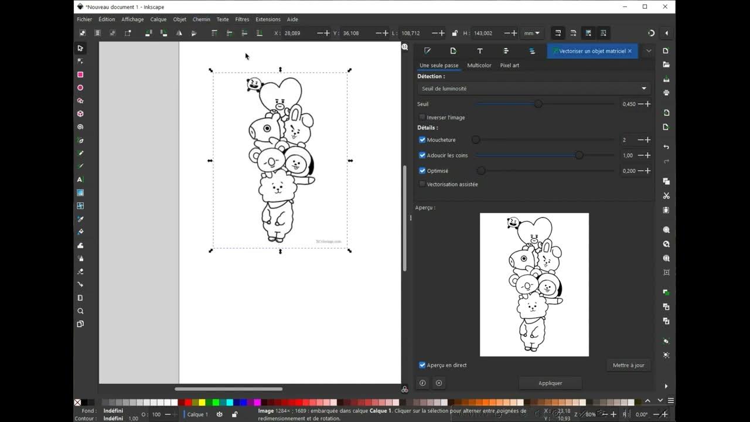The height and width of the screenshot is (422, 750).
Task: Click the print icon in right toolbar
Action: [666, 93]
